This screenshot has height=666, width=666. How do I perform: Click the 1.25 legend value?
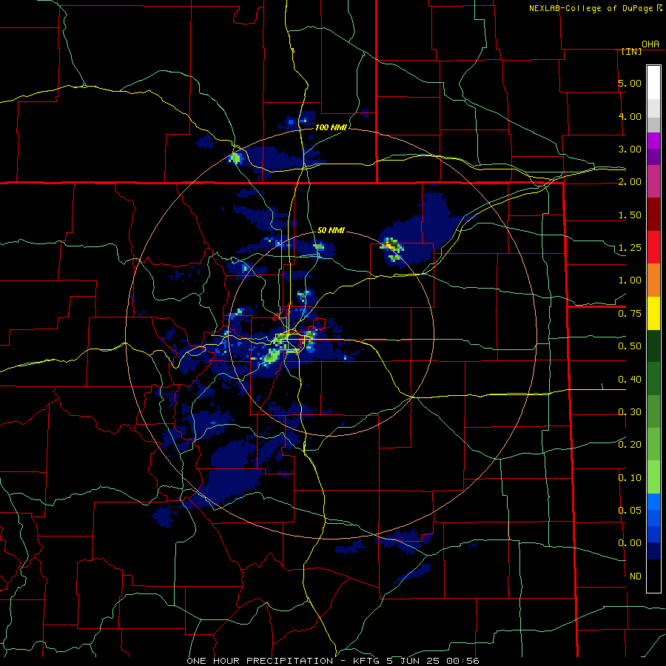(630, 248)
